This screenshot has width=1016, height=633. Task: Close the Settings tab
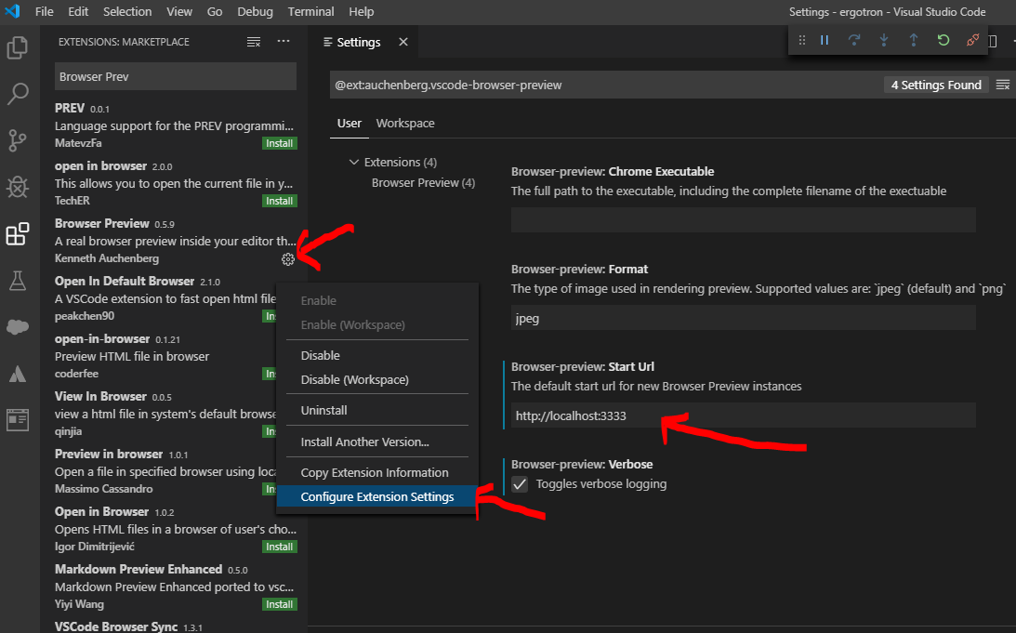pos(403,42)
